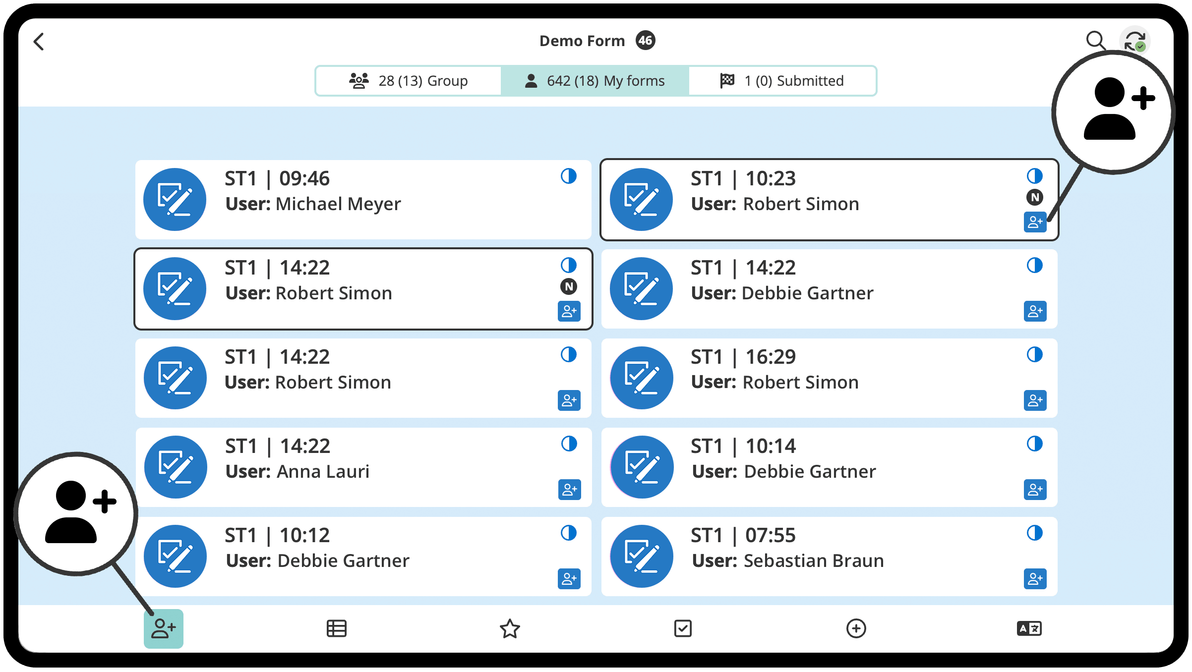This screenshot has width=1192, height=672.
Task: Select the status indicator on Robert Simon's 16:29 form
Action: pyautogui.click(x=1035, y=354)
